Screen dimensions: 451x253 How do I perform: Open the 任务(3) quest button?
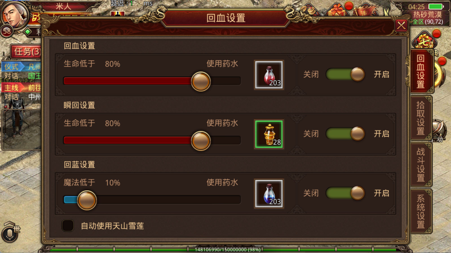27,51
